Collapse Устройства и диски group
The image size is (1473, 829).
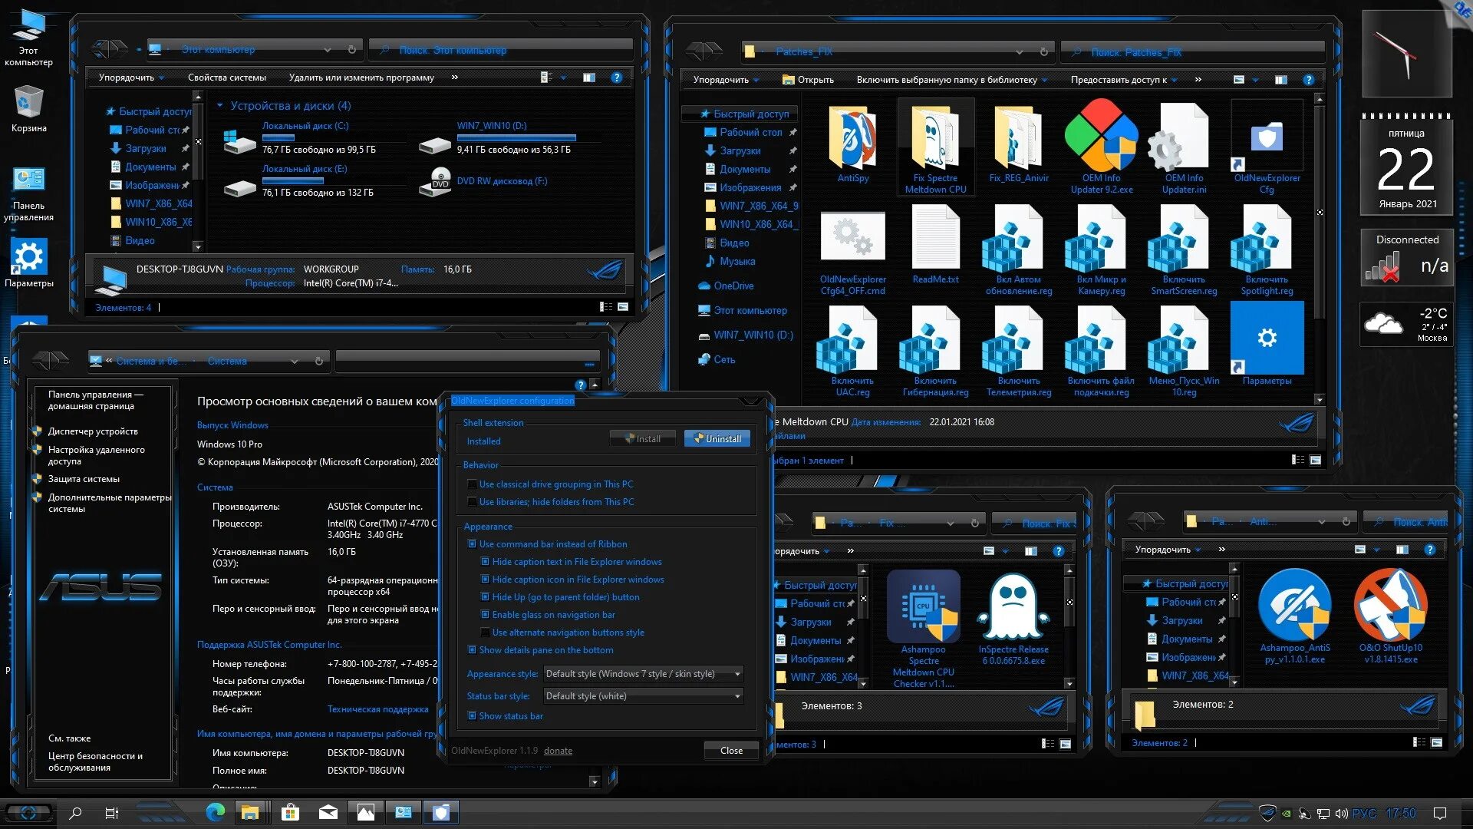point(220,106)
